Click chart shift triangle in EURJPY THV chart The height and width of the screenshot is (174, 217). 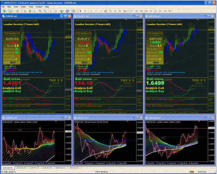click(x=126, y=20)
